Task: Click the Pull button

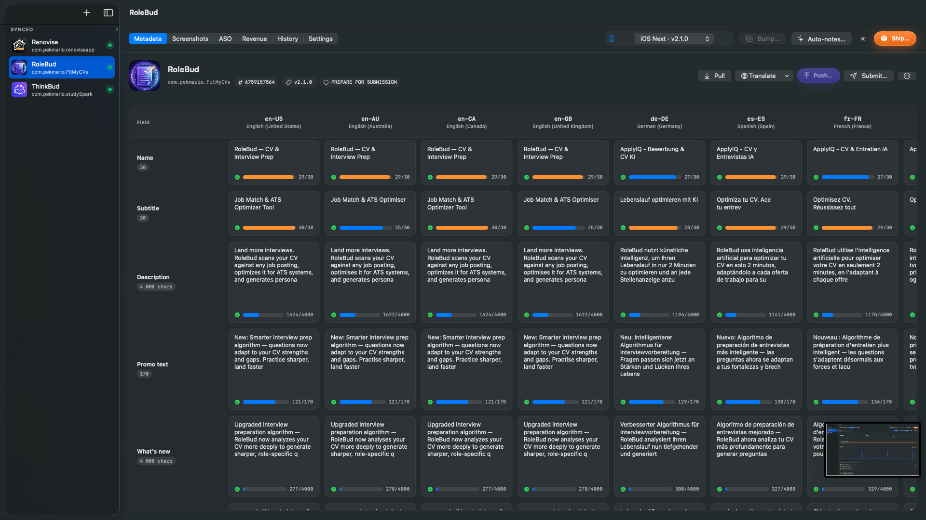Action: (714, 76)
